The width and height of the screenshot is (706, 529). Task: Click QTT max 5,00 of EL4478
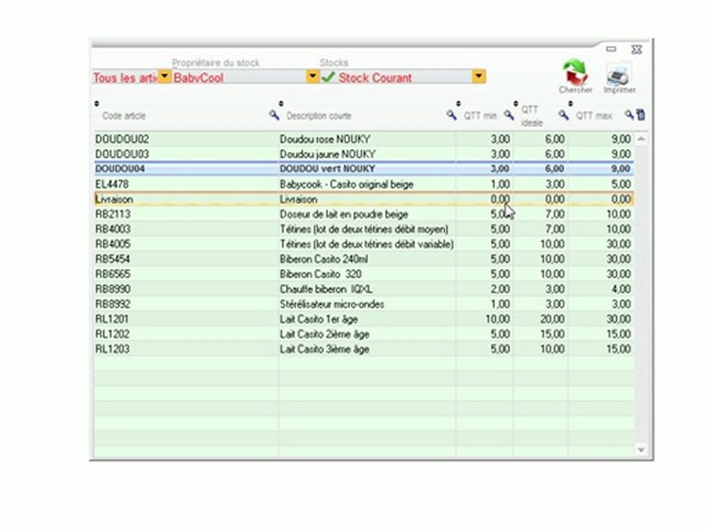point(621,184)
